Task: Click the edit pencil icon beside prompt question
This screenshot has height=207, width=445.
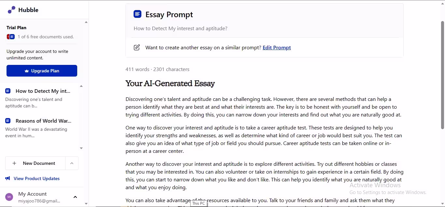Action: tap(137, 48)
